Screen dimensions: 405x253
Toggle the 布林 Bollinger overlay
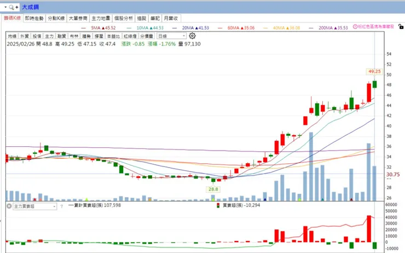(x=74, y=36)
